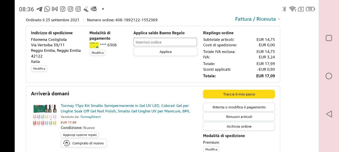Click the payment card icon
The image size is (339, 152).
tap(94, 45)
